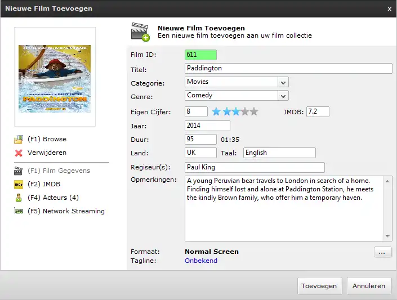Viewport: 397px width, 300px height.
Task: Click the Network Streaming card icon
Action: tap(19, 211)
